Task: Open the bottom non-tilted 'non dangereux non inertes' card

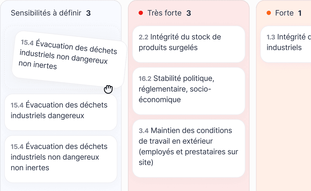Action: click(61, 159)
